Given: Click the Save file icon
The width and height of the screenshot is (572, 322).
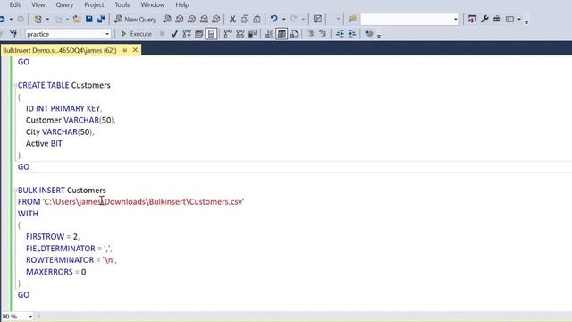Looking at the screenshot, I should click(88, 19).
